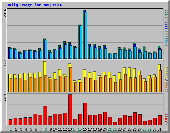Click the '2014' hits axis maximum label
This screenshot has height=133, width=170.
click(x=5, y=13)
